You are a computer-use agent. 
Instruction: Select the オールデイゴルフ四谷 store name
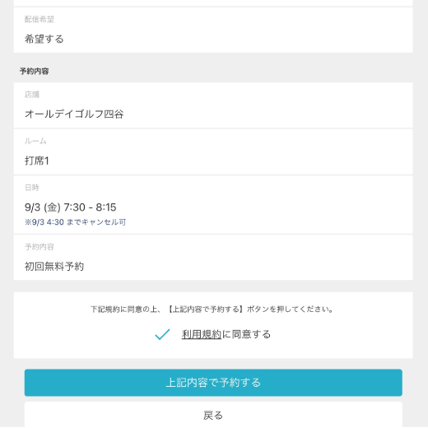[x=74, y=114]
